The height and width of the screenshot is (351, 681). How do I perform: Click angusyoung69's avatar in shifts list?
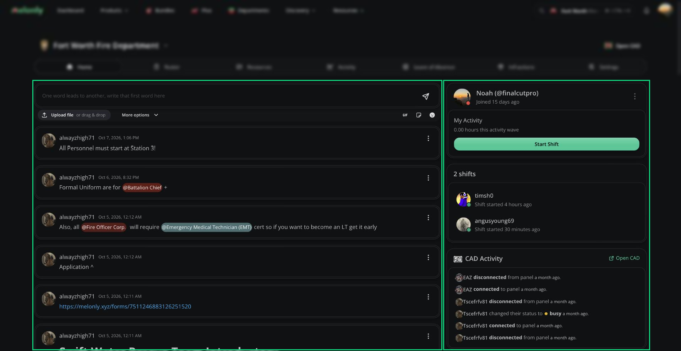(x=463, y=225)
